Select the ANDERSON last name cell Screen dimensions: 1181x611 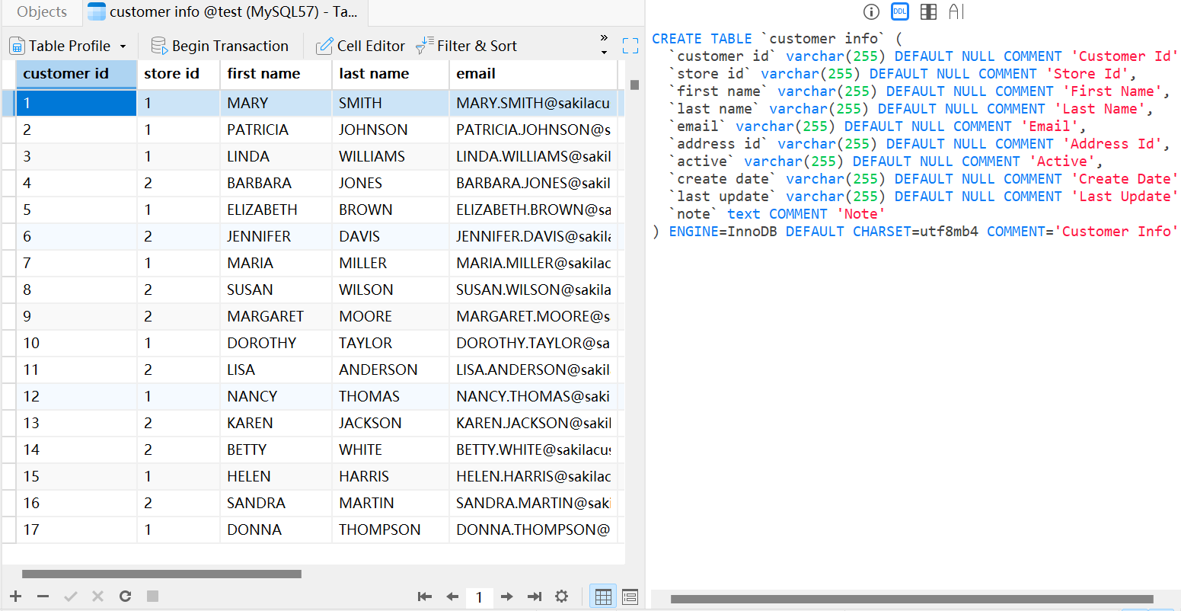tap(390, 369)
